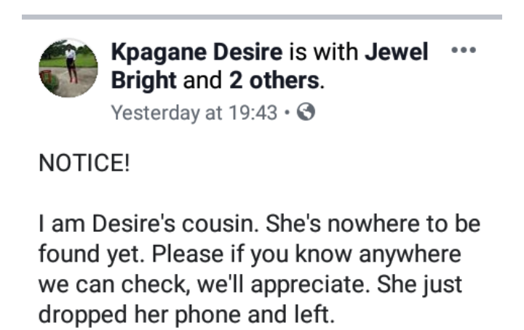Click the gray divider bar above post

point(262,16)
